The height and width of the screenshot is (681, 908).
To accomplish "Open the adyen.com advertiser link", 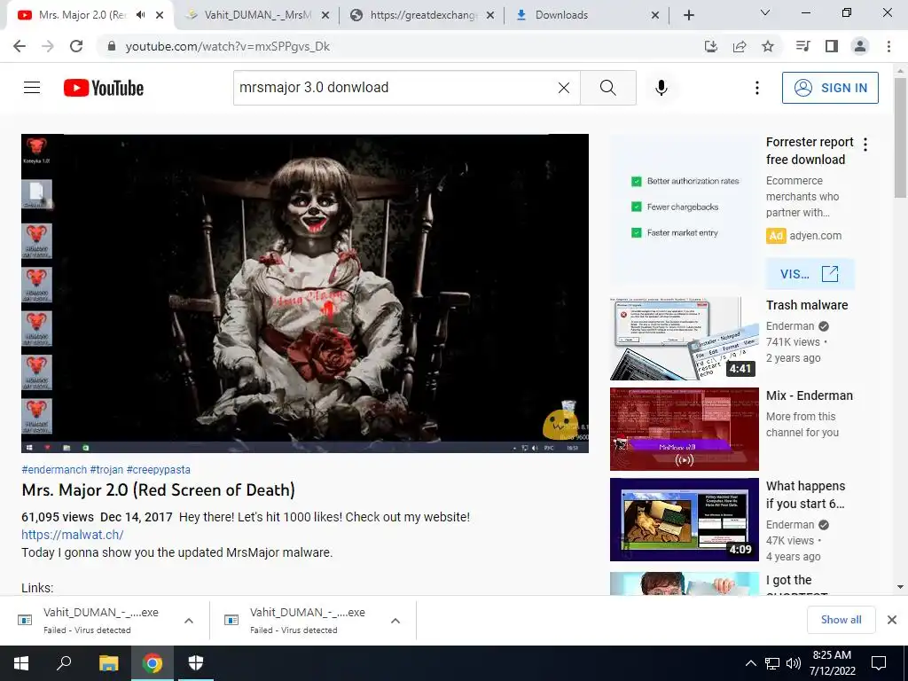I will pos(816,236).
